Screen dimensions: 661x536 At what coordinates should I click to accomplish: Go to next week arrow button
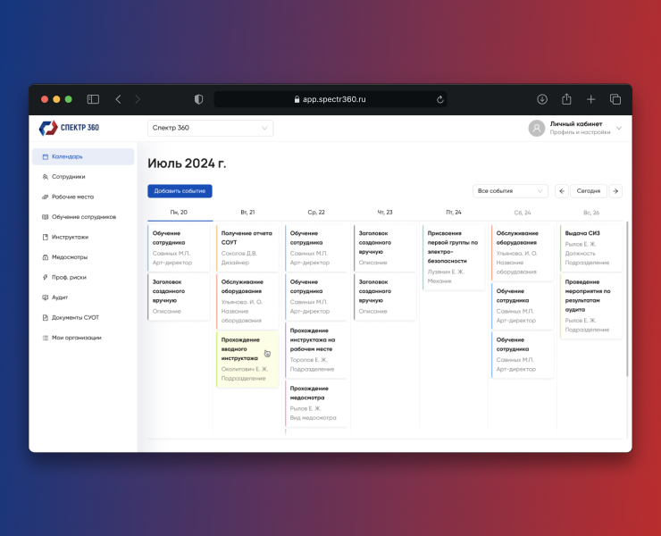pyautogui.click(x=615, y=191)
